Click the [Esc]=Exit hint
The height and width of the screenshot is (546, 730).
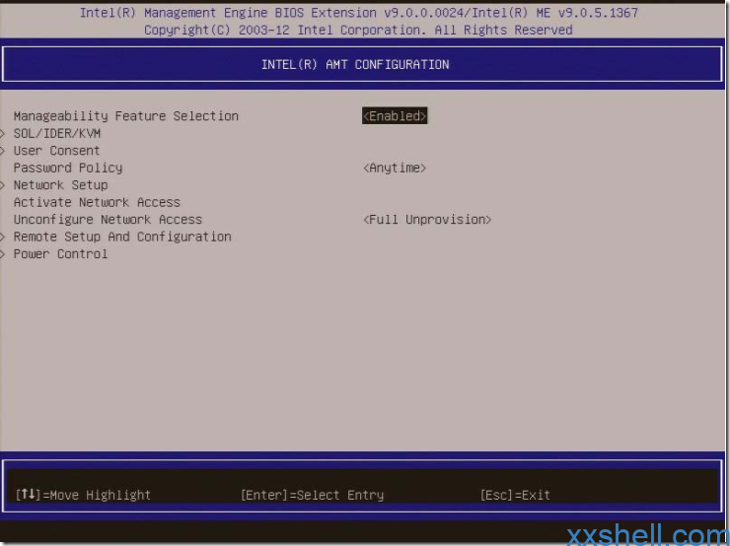point(515,495)
